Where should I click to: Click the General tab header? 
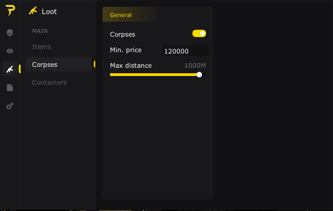121,15
